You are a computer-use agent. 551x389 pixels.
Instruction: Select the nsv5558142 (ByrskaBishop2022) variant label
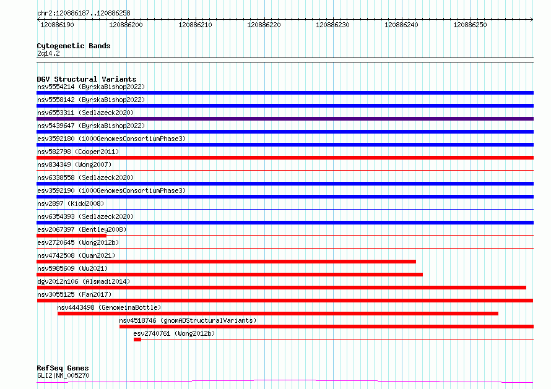[91, 100]
